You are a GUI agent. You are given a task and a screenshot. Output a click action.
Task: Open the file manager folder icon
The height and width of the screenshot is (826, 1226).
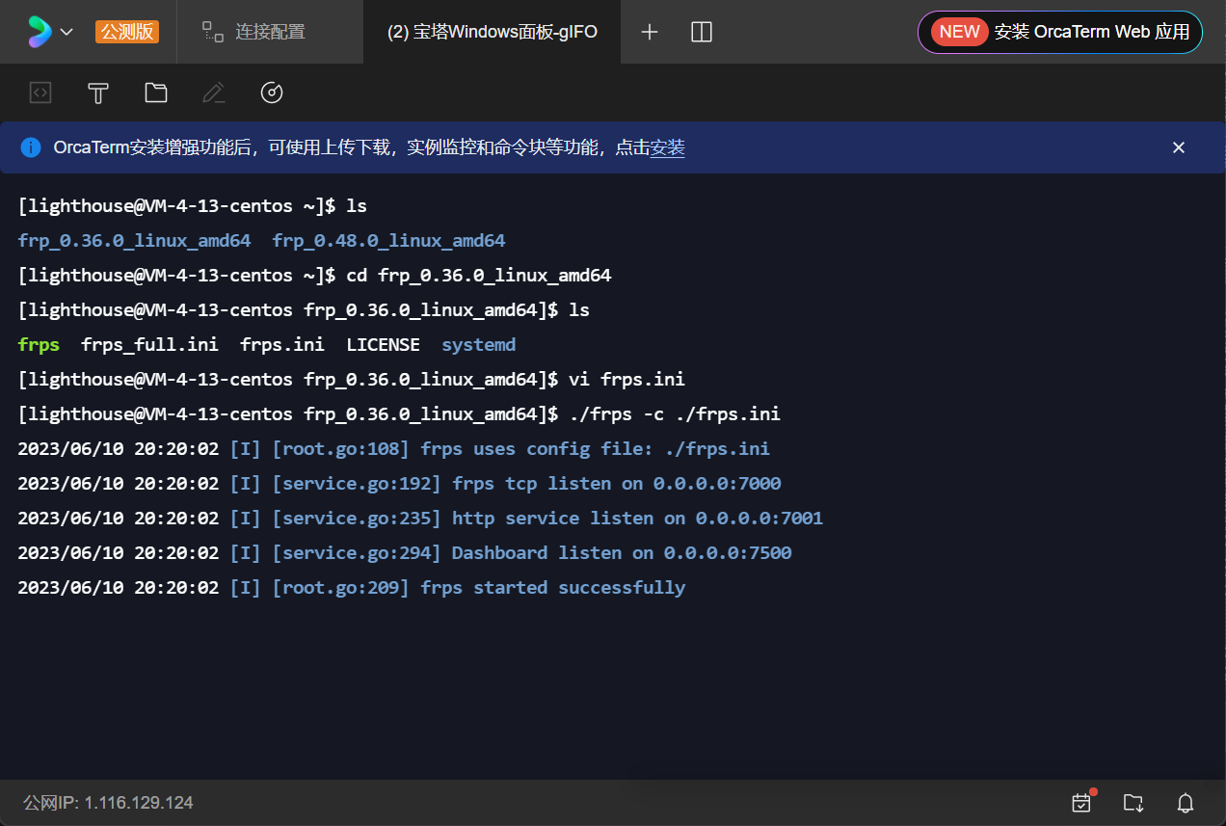pyautogui.click(x=156, y=93)
